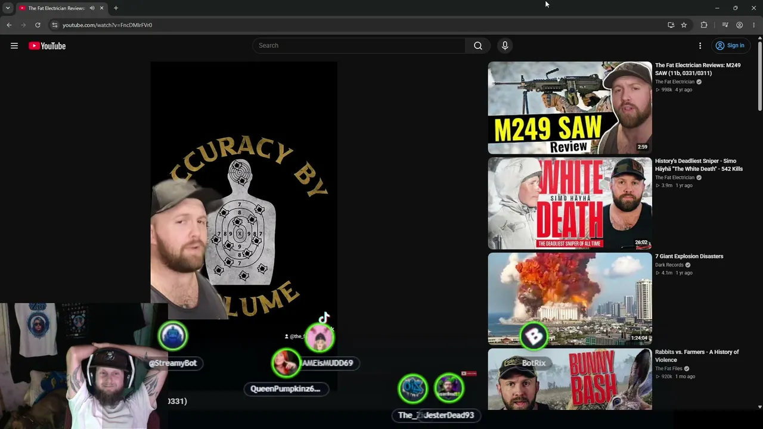This screenshot has width=763, height=429.
Task: Start voice search with the microphone
Action: point(505,46)
